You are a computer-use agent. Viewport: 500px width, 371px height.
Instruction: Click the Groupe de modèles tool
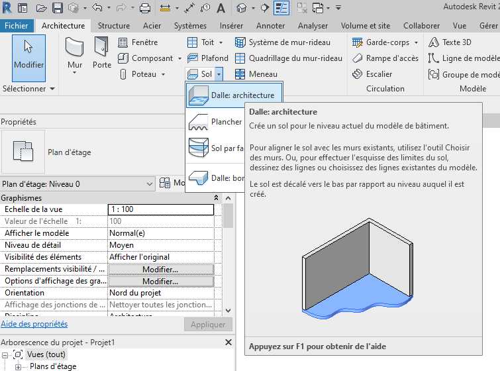click(x=464, y=75)
